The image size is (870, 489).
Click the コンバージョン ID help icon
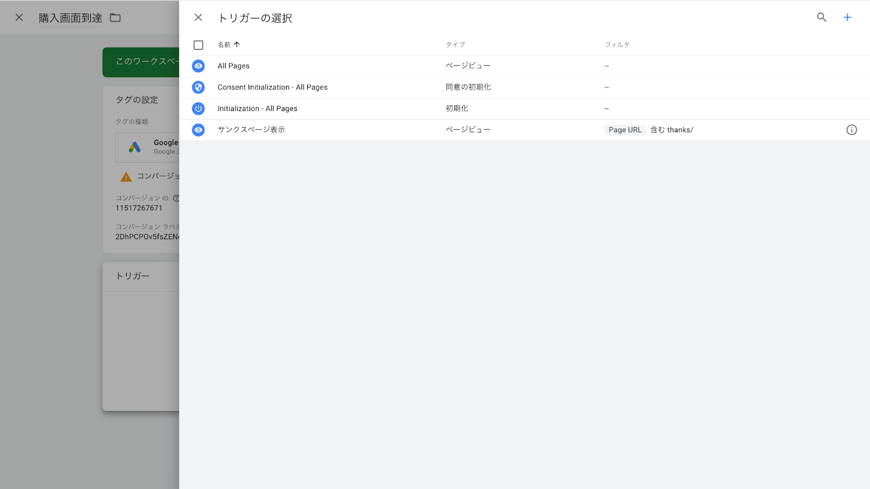(x=176, y=198)
